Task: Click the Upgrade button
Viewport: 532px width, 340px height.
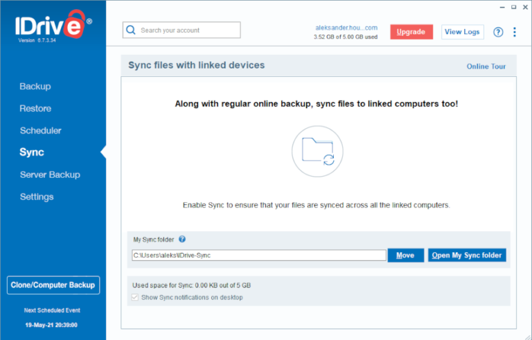Action: coord(411,32)
